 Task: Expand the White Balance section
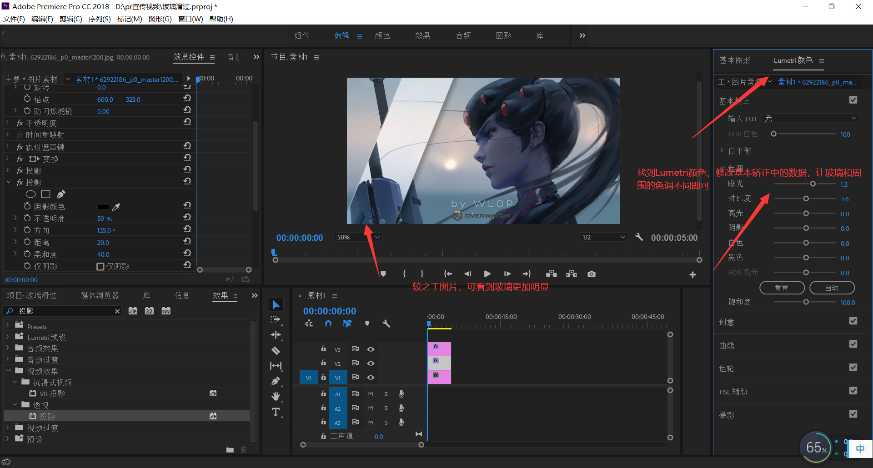pos(722,150)
